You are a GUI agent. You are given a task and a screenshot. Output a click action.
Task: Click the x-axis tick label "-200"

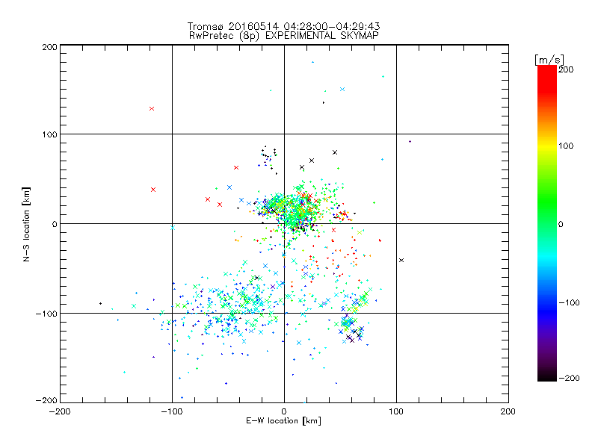pyautogui.click(x=60, y=411)
